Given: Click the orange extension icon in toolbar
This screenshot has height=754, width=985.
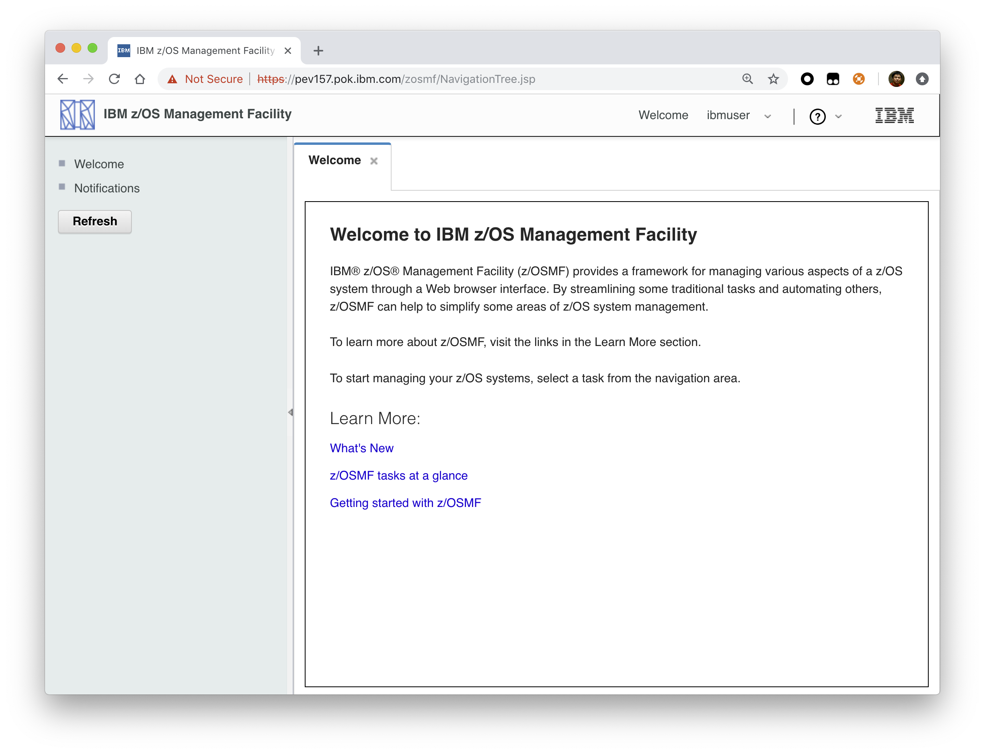Looking at the screenshot, I should 859,79.
